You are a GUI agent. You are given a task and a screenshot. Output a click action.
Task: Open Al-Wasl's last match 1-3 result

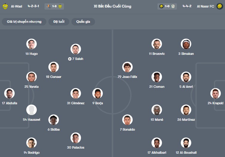tap(54, 6)
